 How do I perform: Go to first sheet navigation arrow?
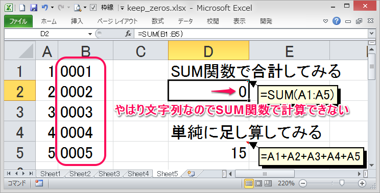click(x=9, y=174)
